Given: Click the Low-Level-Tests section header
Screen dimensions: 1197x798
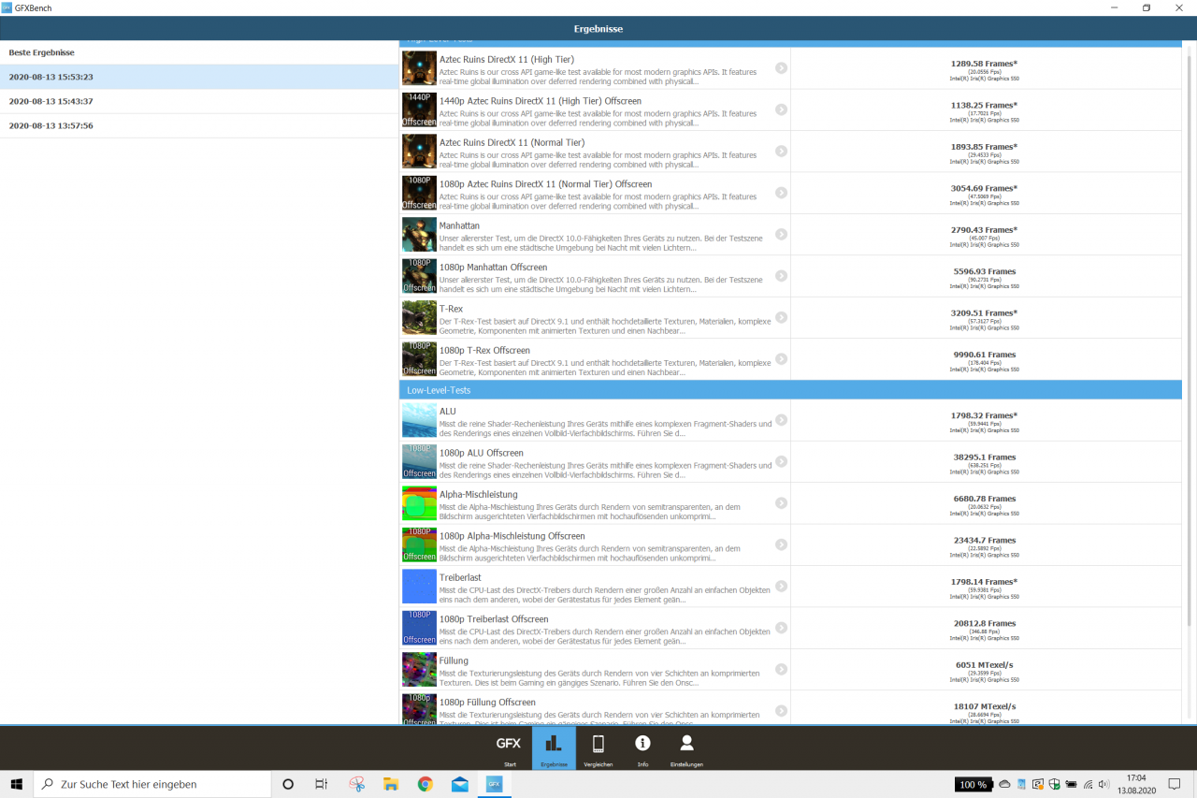Looking at the screenshot, I should [x=790, y=390].
